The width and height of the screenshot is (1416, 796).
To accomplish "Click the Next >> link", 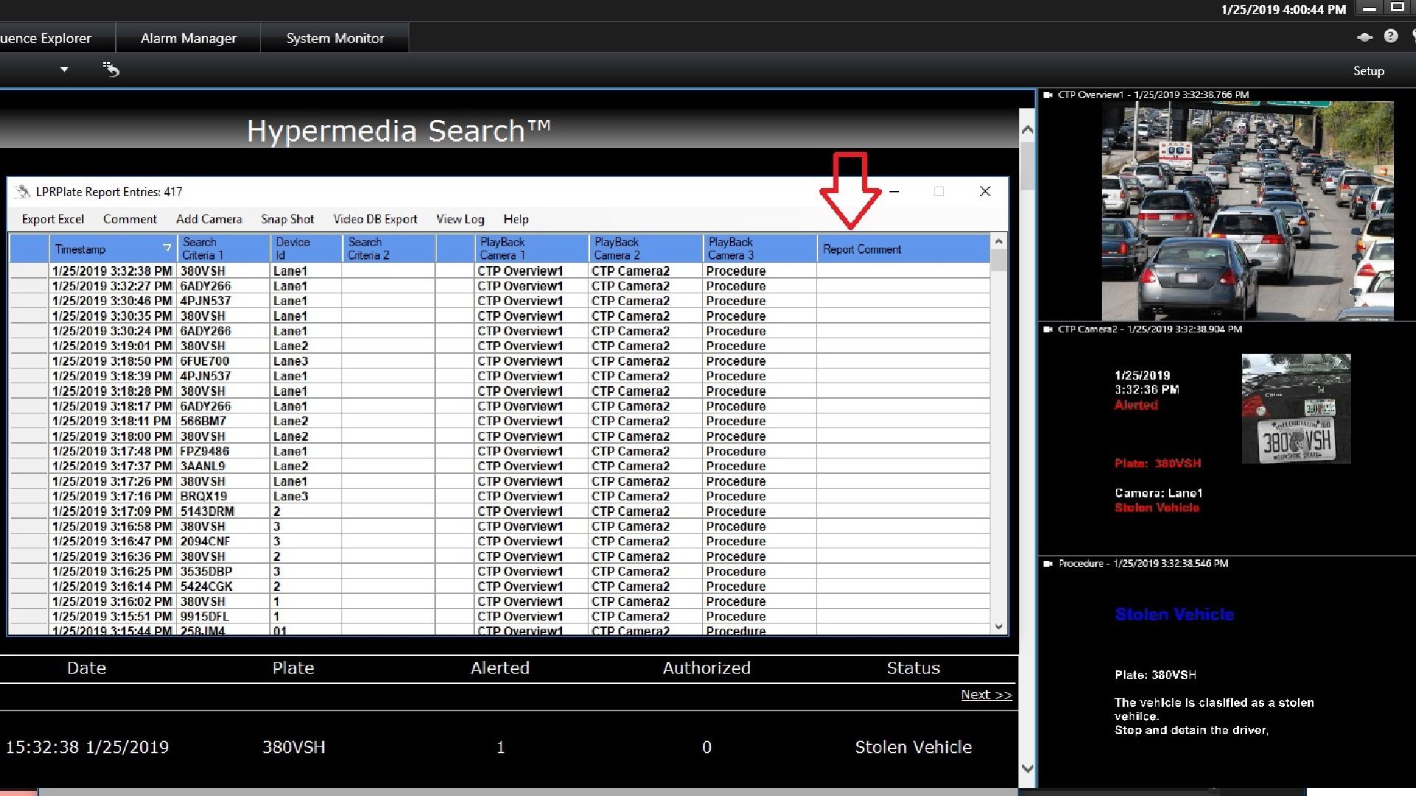I will [986, 694].
